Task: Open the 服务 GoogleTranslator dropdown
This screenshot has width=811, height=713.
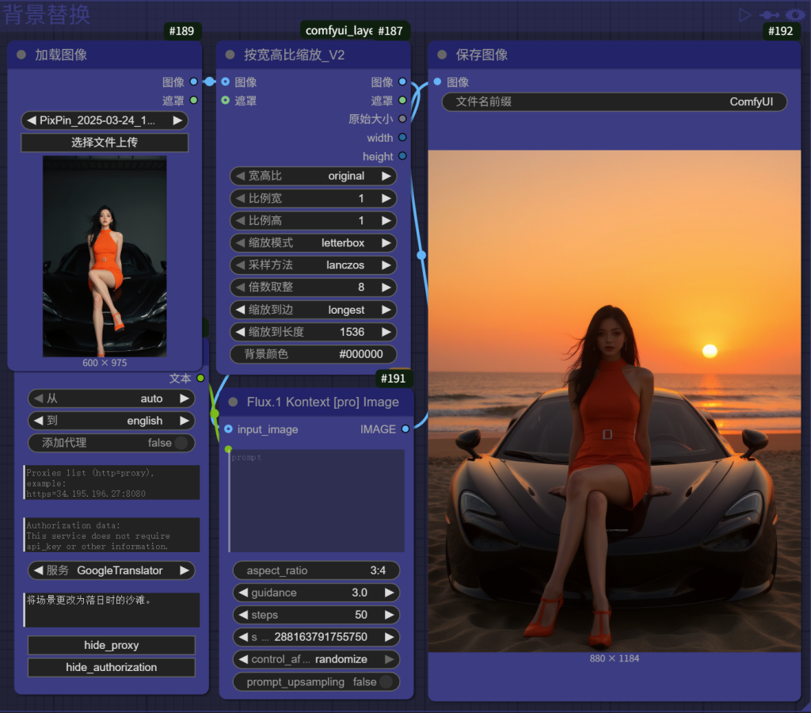Action: pyautogui.click(x=111, y=570)
